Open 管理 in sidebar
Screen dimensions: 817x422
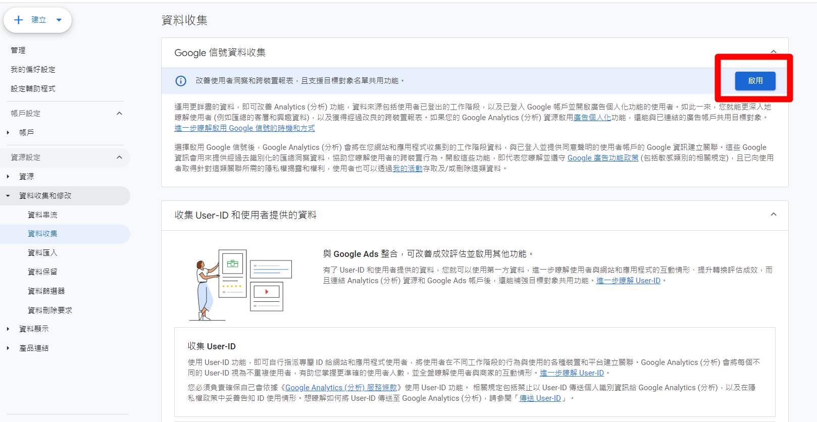(18, 50)
